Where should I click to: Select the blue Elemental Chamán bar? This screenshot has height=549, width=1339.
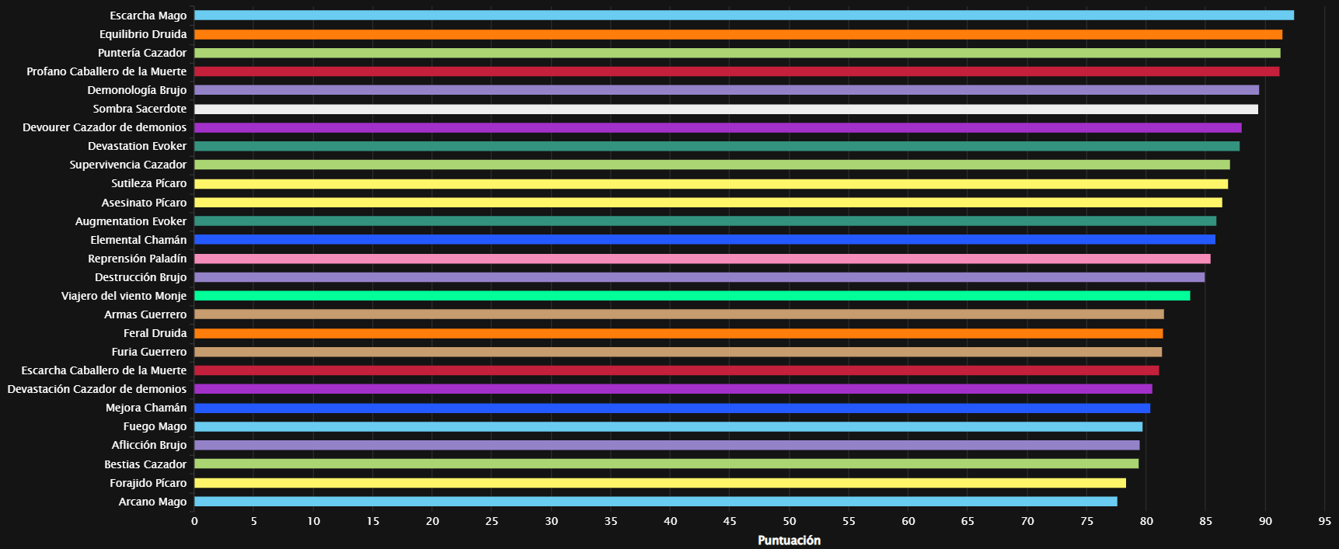click(x=704, y=240)
